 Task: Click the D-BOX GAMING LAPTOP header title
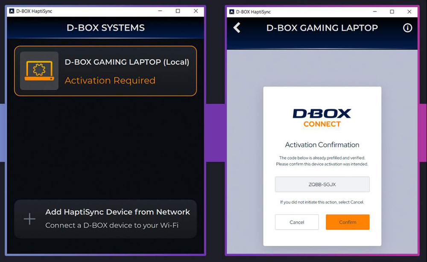[322, 28]
